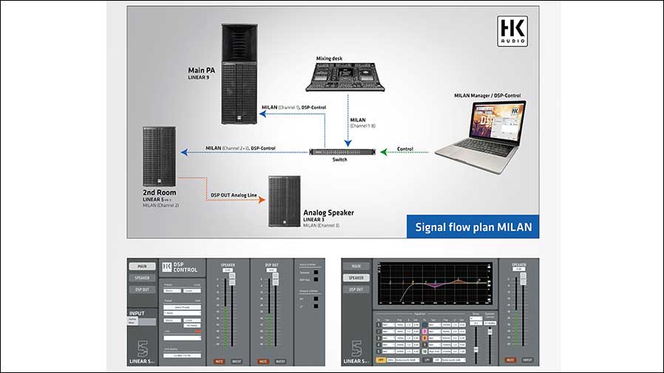664x373 pixels.
Task: Click the pink EQ band 7 button
Action: point(424,332)
